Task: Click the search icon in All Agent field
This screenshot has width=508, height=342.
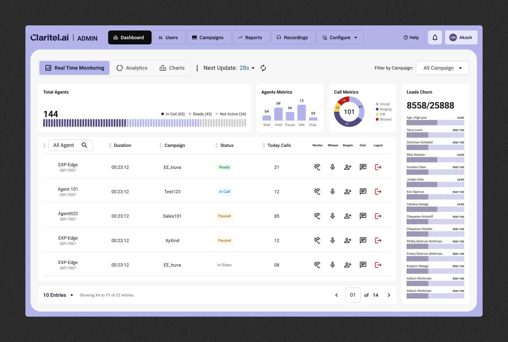Action: (84, 145)
